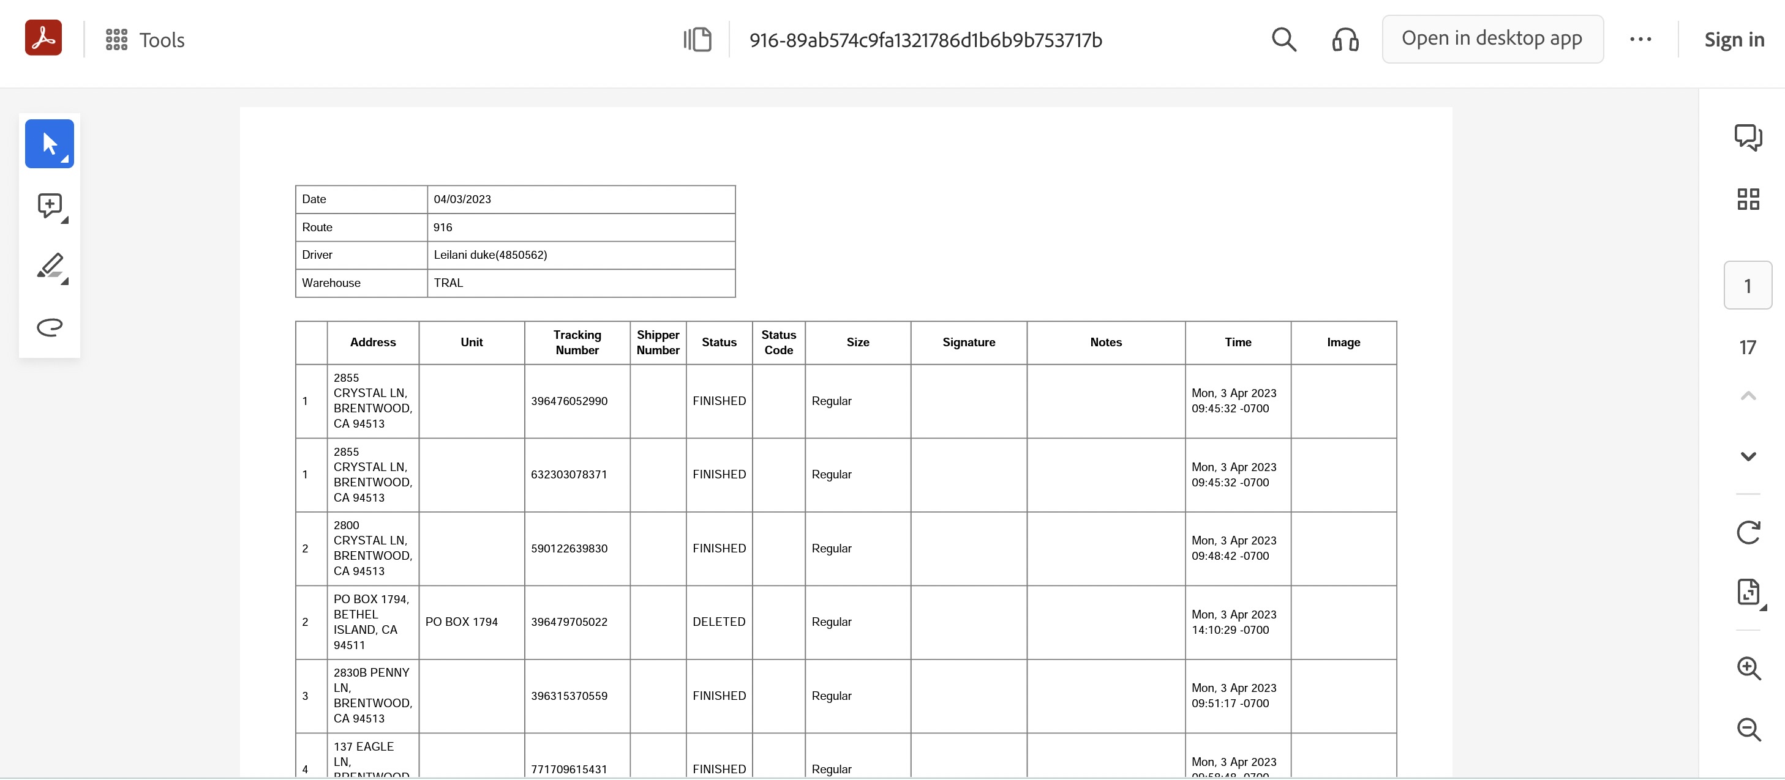
Task: Show page thumbnails grid view
Action: click(1748, 199)
